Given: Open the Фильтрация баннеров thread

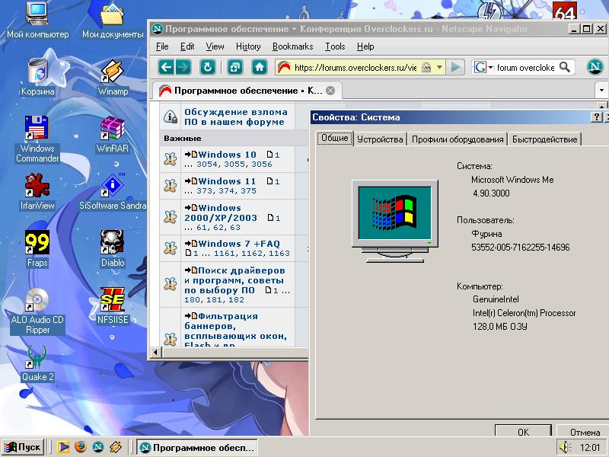Looking at the screenshot, I should [235, 330].
